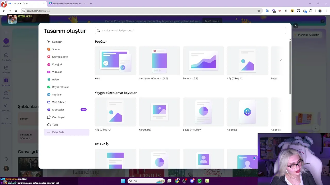This screenshot has width=330, height=185.
Task: Open Discord from the taskbar
Action: click(192, 181)
